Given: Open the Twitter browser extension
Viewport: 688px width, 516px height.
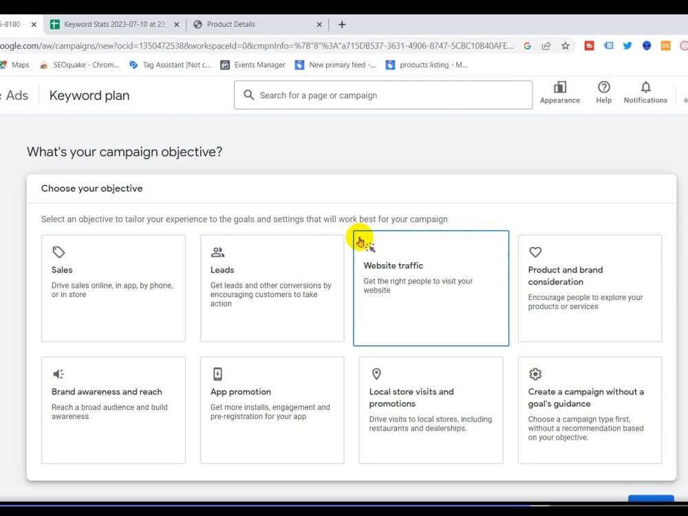Looking at the screenshot, I should [x=627, y=45].
